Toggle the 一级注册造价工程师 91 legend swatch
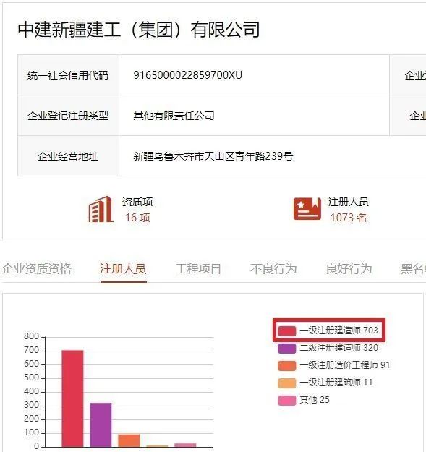The width and height of the screenshot is (426, 452). [287, 365]
